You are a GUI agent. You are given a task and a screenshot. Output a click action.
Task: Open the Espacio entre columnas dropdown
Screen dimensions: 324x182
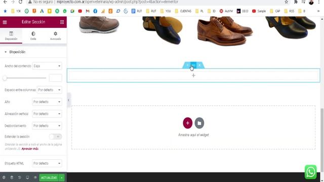[x=50, y=90]
